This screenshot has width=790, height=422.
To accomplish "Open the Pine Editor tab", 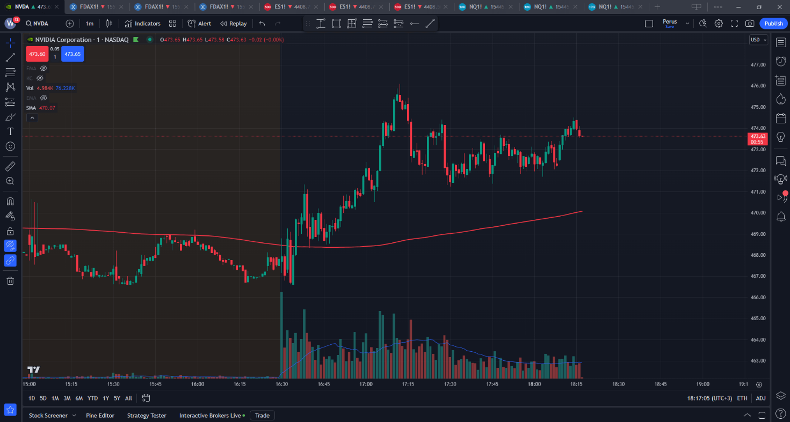I will pos(99,416).
